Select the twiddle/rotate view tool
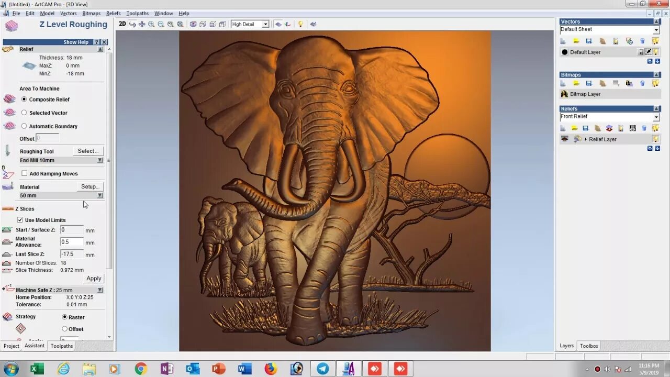The height and width of the screenshot is (377, 670). pyautogui.click(x=132, y=24)
